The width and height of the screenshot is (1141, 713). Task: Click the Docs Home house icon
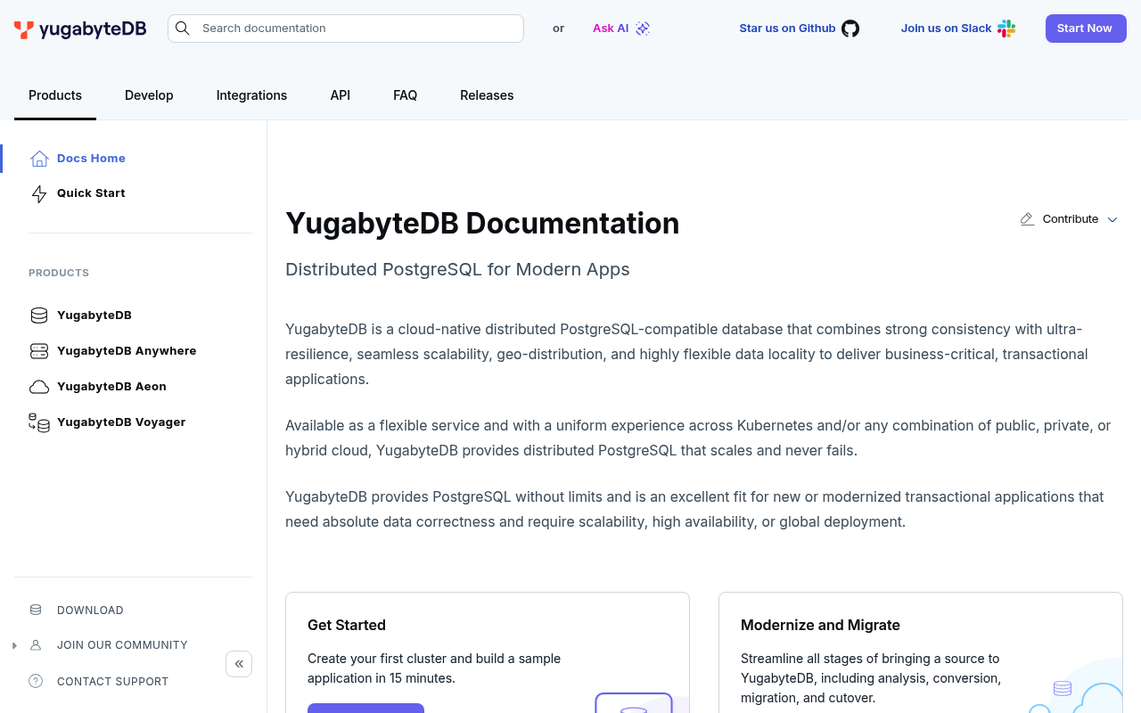coord(39,159)
